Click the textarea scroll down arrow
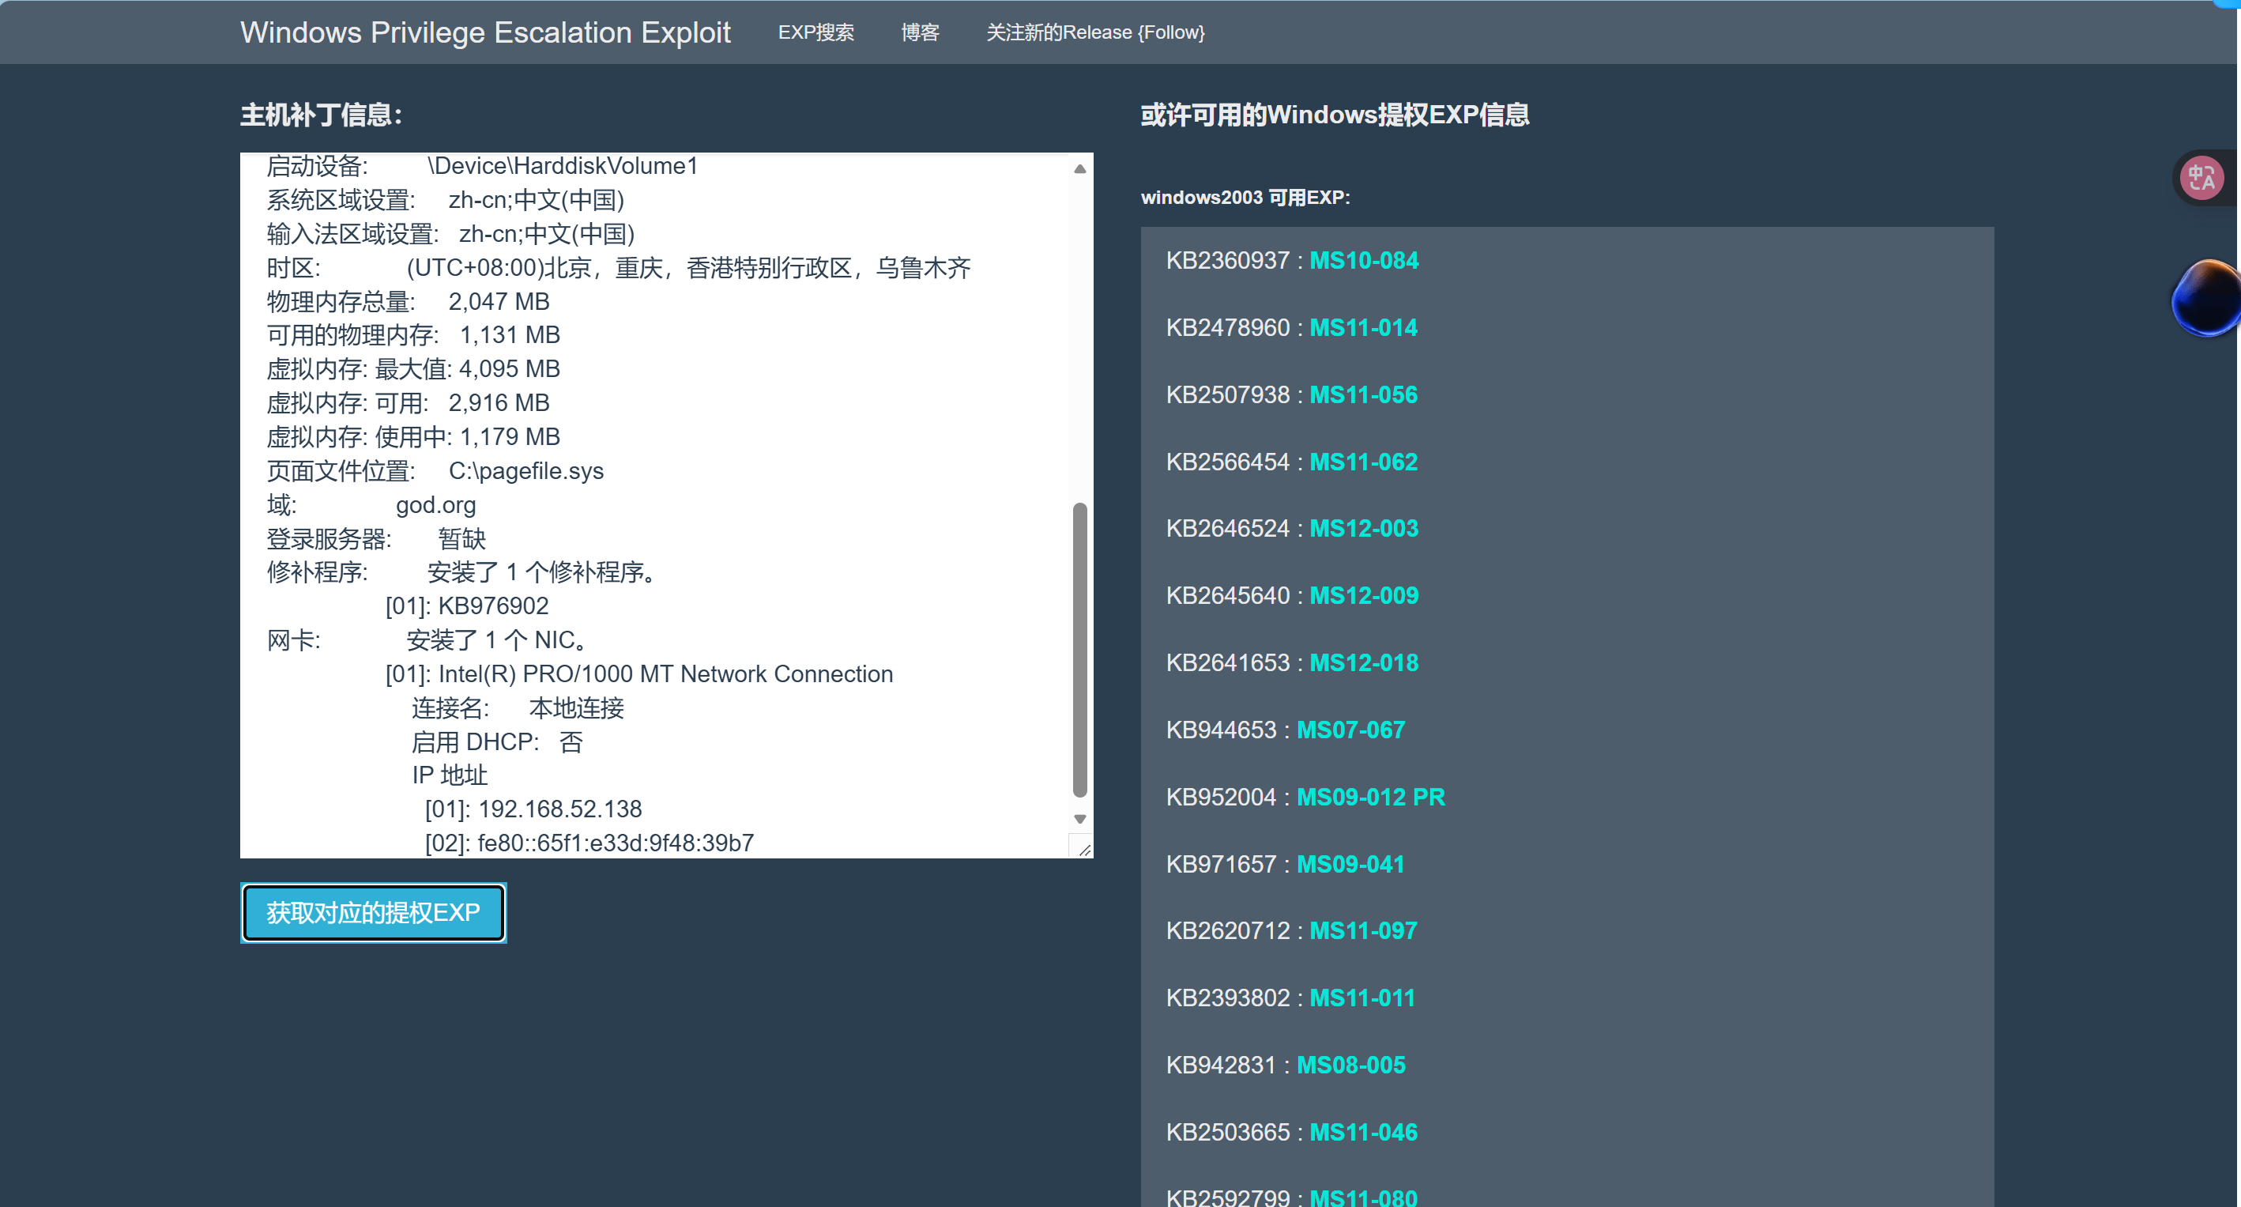Screen dimensions: 2241x1207 [x=1079, y=819]
